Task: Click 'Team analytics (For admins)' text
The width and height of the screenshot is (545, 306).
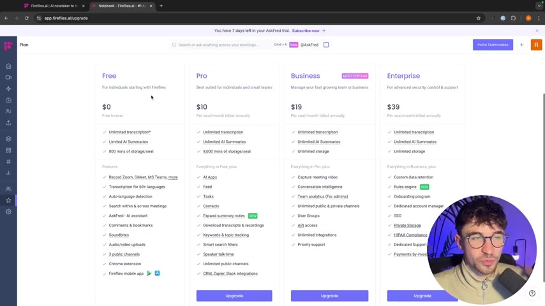Action: 322,196
